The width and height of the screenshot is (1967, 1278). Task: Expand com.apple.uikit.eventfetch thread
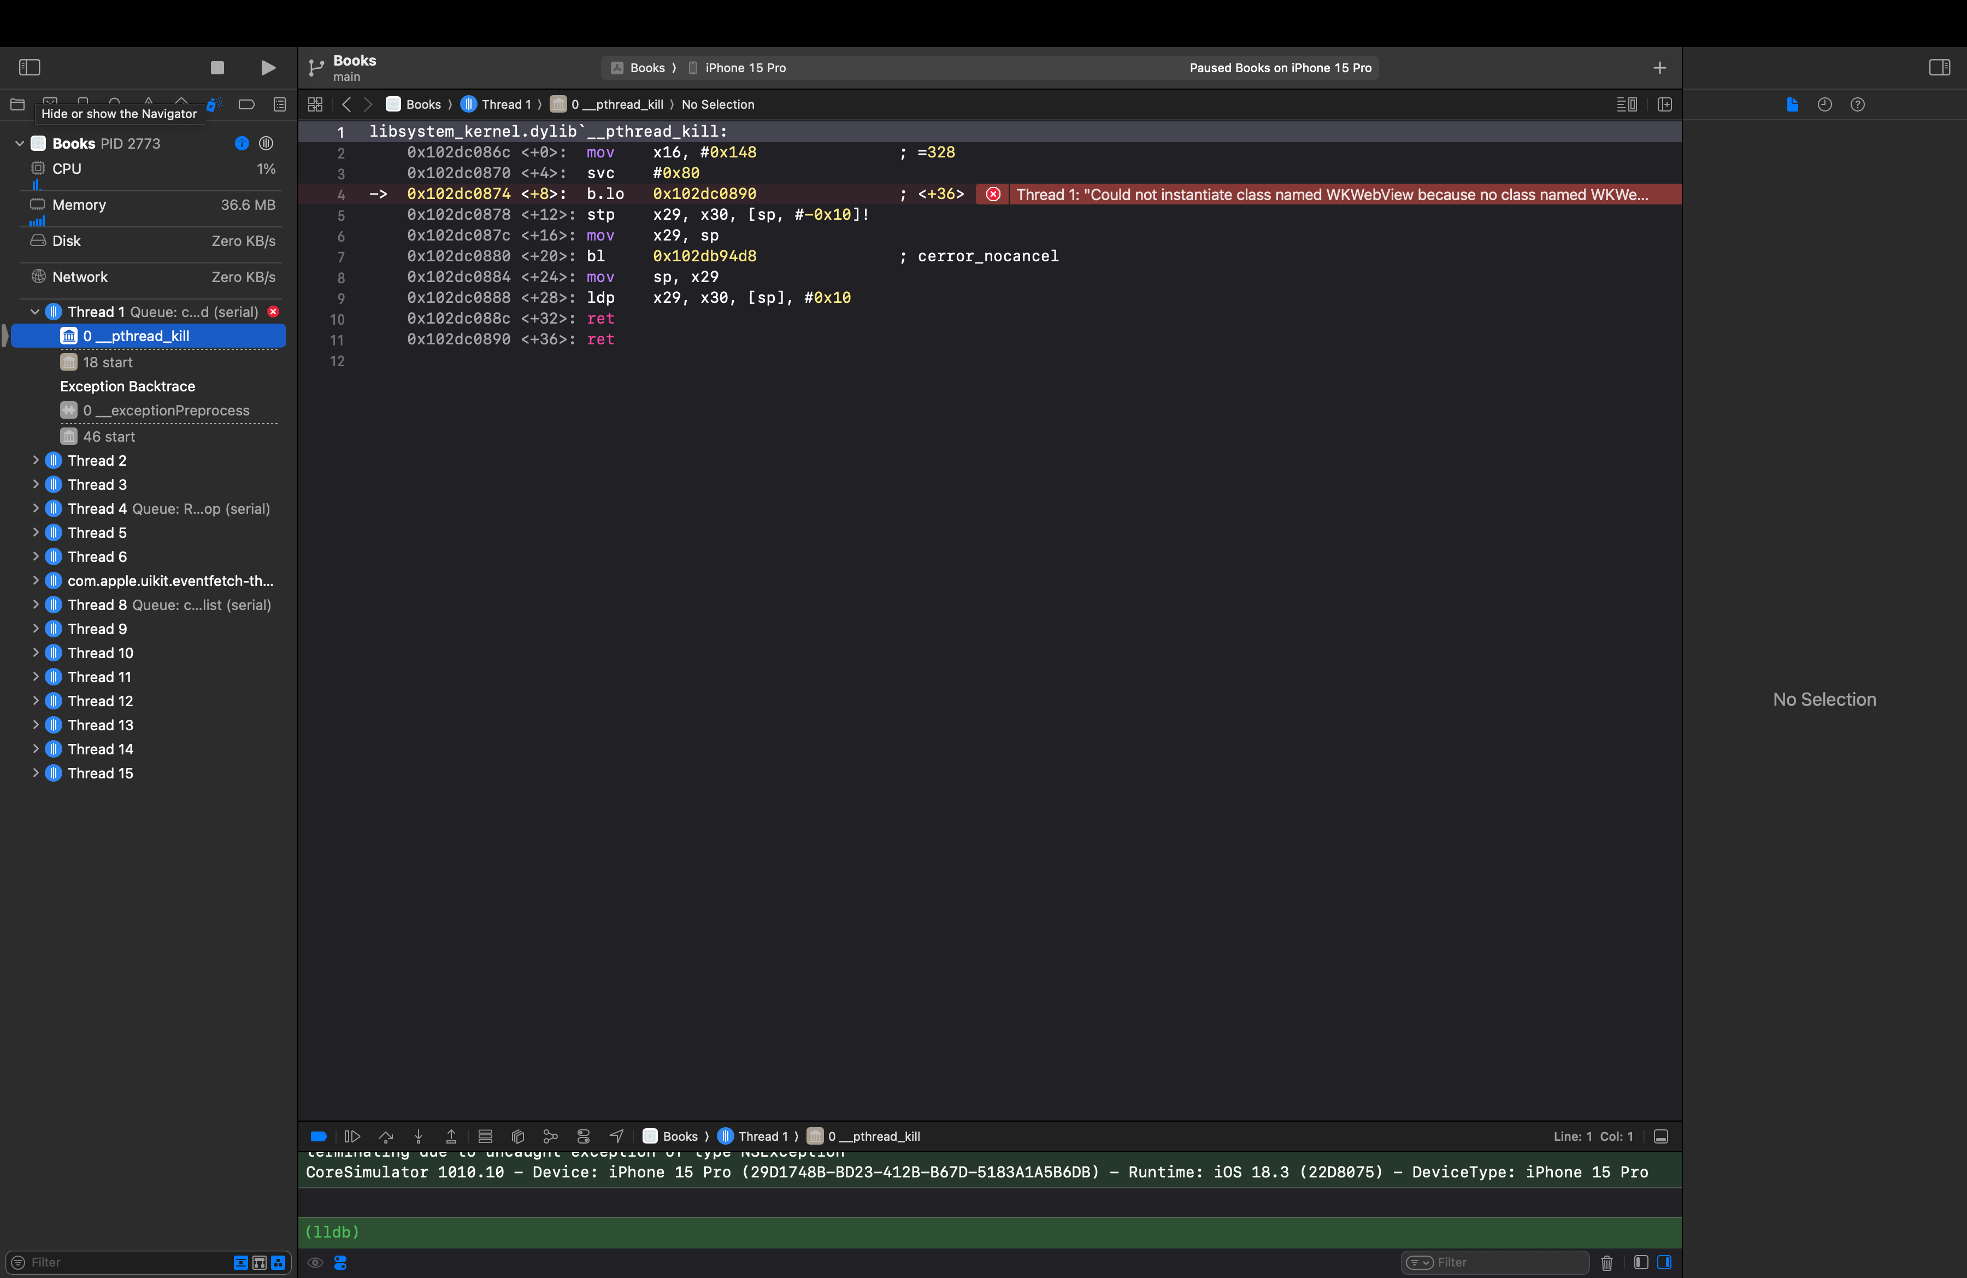[x=36, y=581]
